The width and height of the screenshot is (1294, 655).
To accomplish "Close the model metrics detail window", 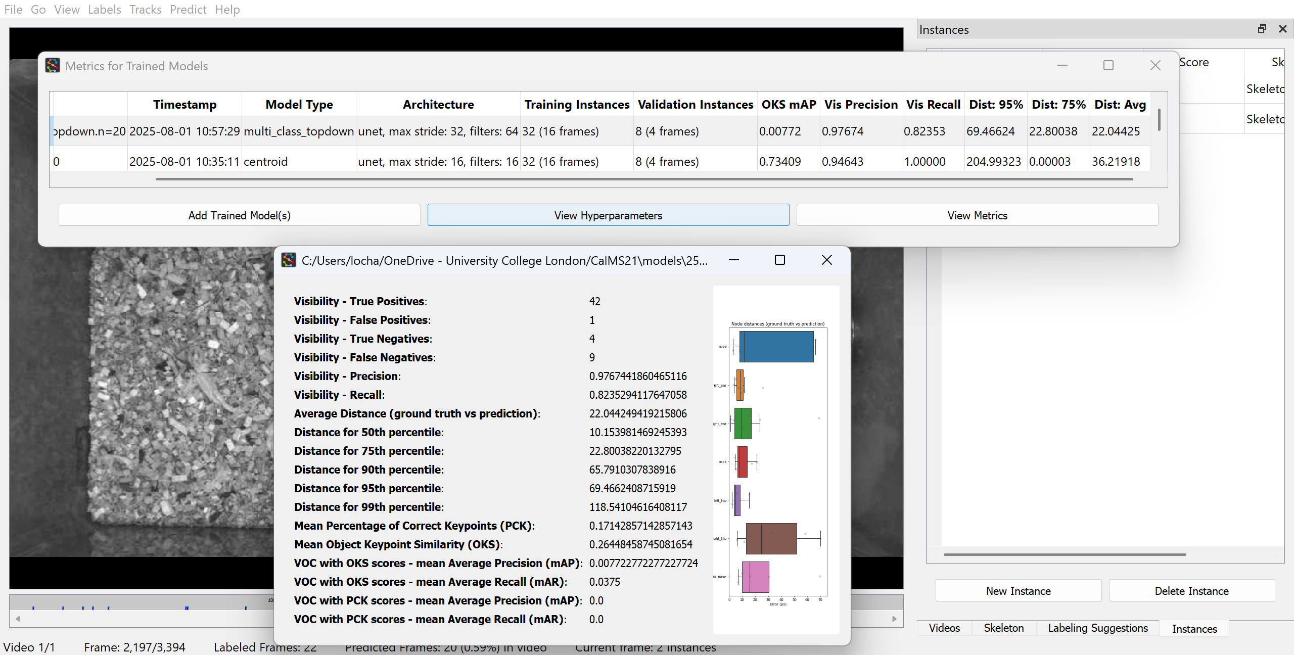I will click(x=826, y=260).
